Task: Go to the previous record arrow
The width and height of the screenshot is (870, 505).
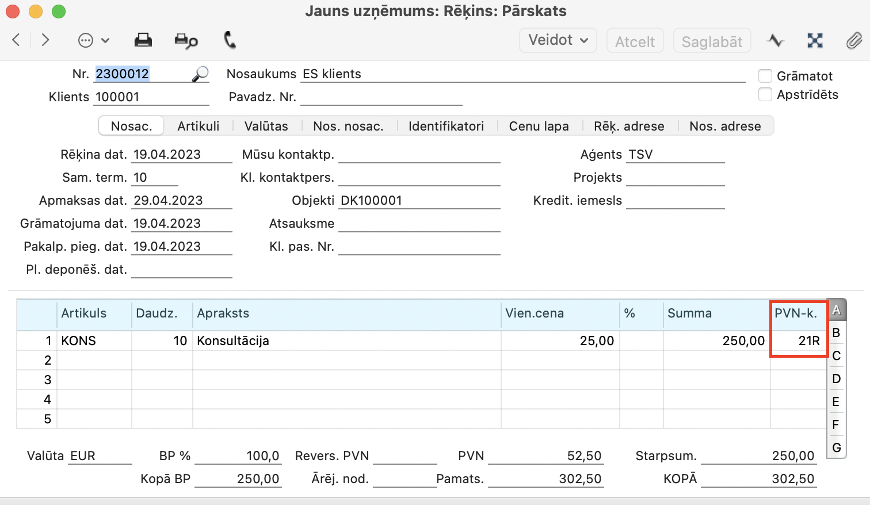Action: (16, 40)
